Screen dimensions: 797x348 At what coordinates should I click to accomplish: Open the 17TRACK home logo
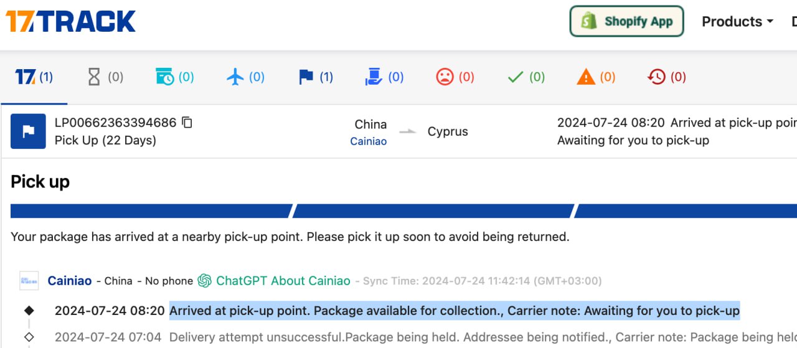coord(70,21)
